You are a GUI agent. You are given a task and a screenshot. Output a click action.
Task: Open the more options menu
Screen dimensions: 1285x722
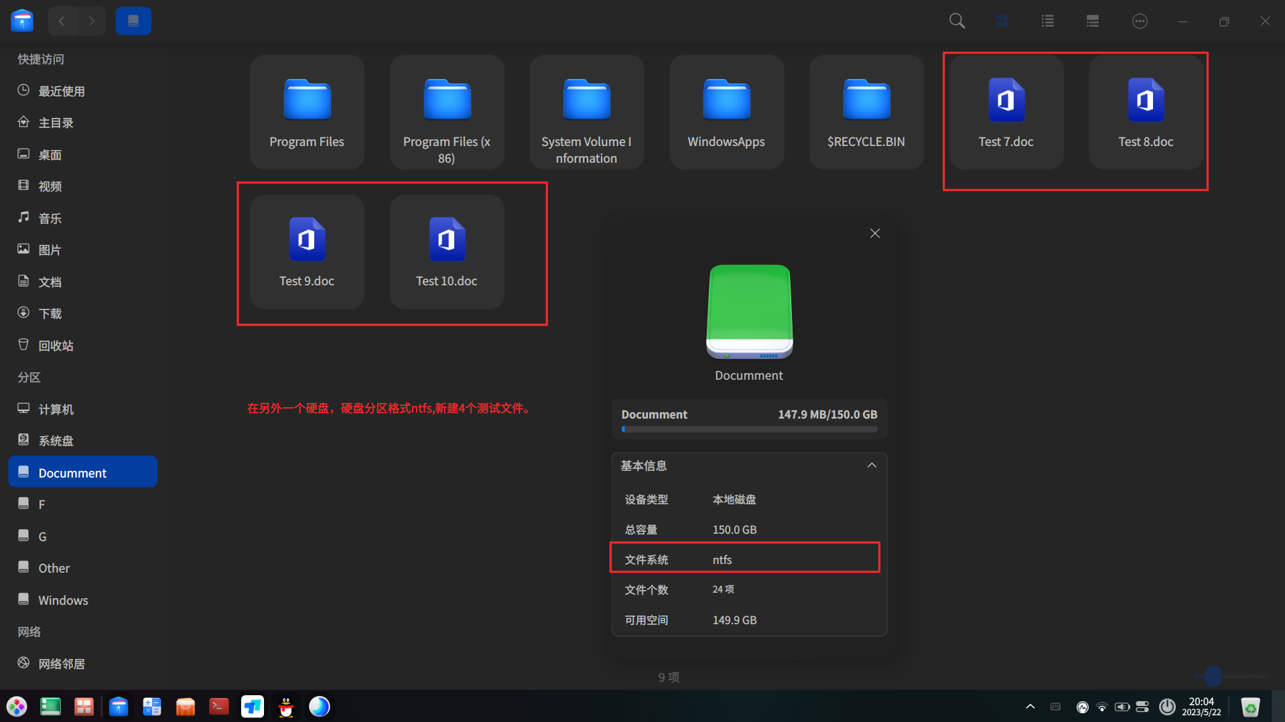1140,21
